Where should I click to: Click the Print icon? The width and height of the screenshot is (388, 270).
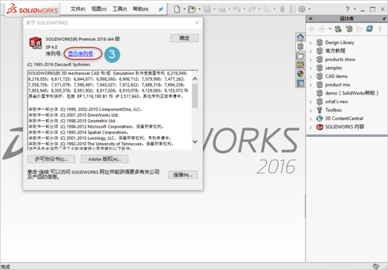[x=222, y=9]
